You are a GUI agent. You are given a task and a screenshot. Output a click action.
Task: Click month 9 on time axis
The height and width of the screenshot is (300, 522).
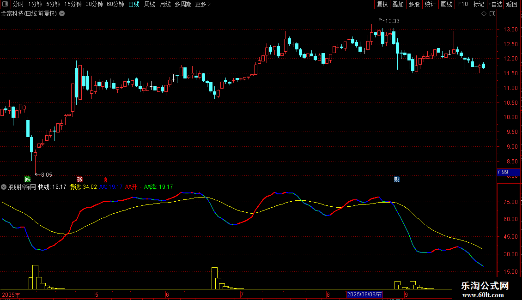point(406,294)
